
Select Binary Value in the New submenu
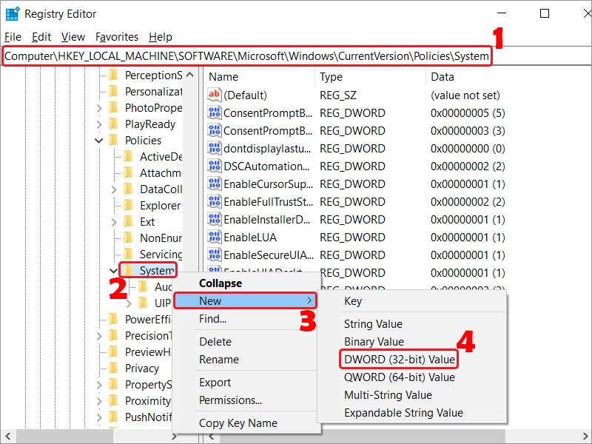coord(412,341)
